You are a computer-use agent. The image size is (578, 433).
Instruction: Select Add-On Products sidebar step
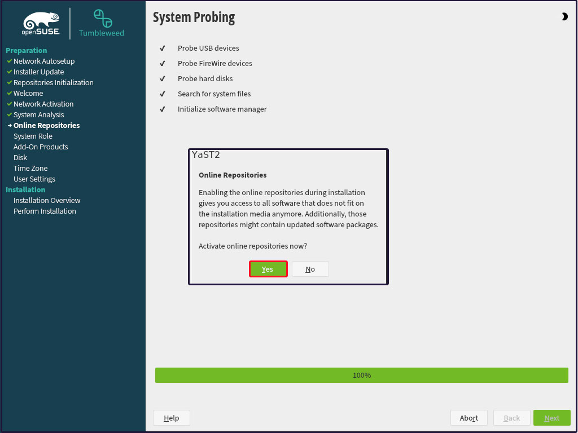(x=41, y=147)
